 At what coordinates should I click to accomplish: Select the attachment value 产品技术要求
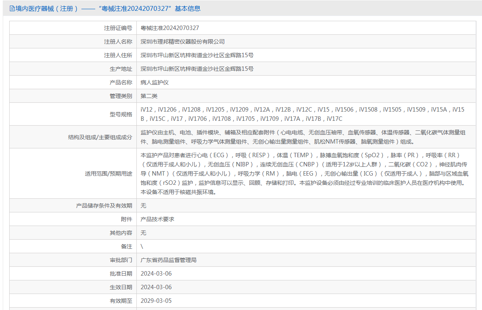click(158, 219)
